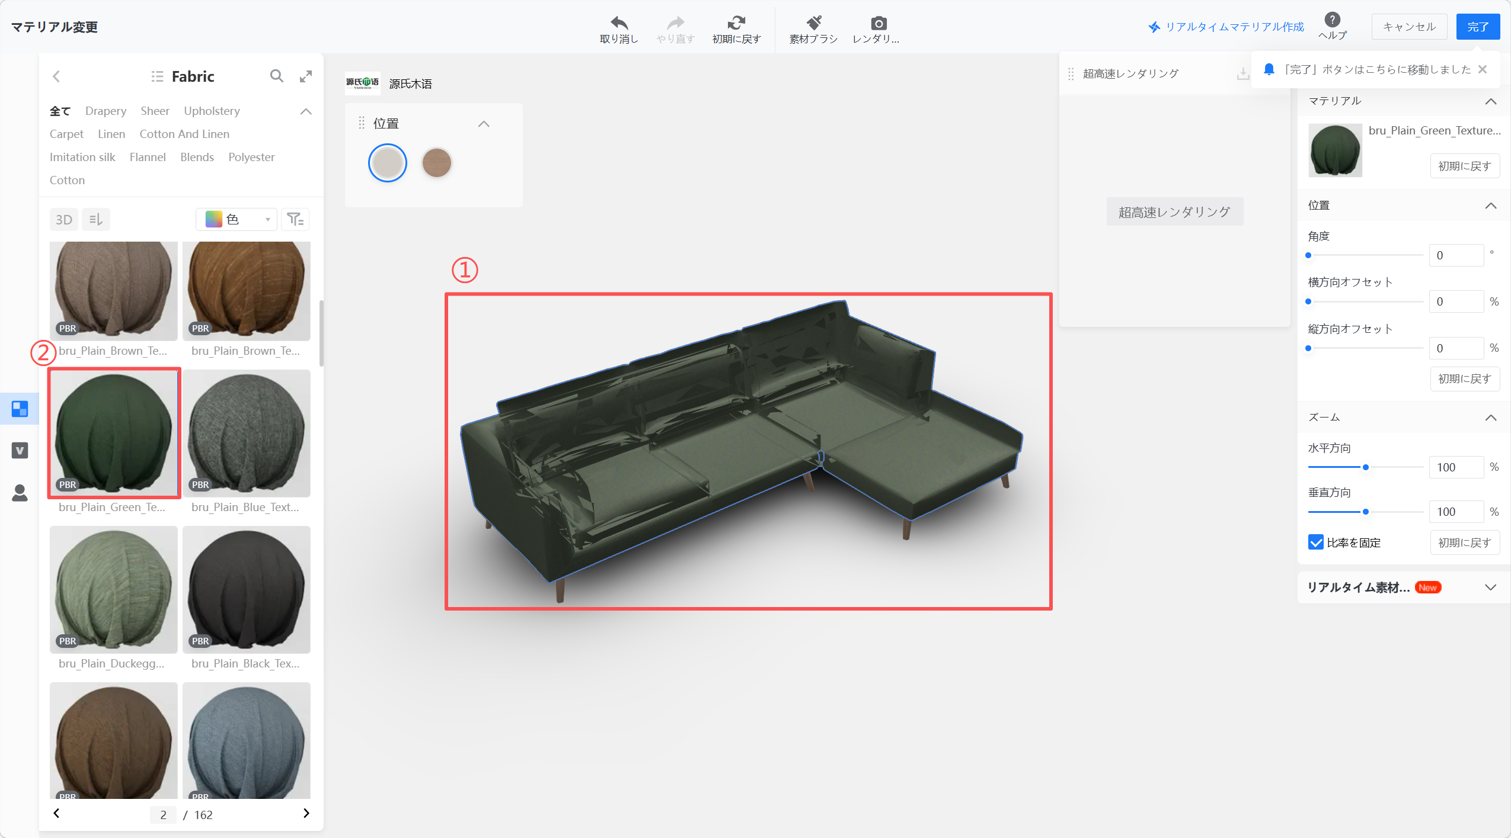1511x838 pixels.
Task: Reset the position with 初期に戻す under 縦方向オフセット
Action: coord(1465,378)
